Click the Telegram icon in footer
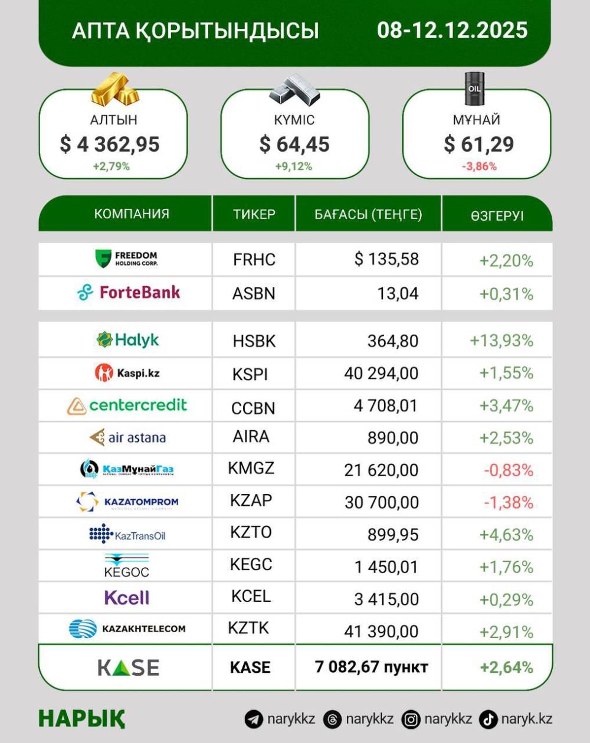The image size is (590, 743). 254,719
